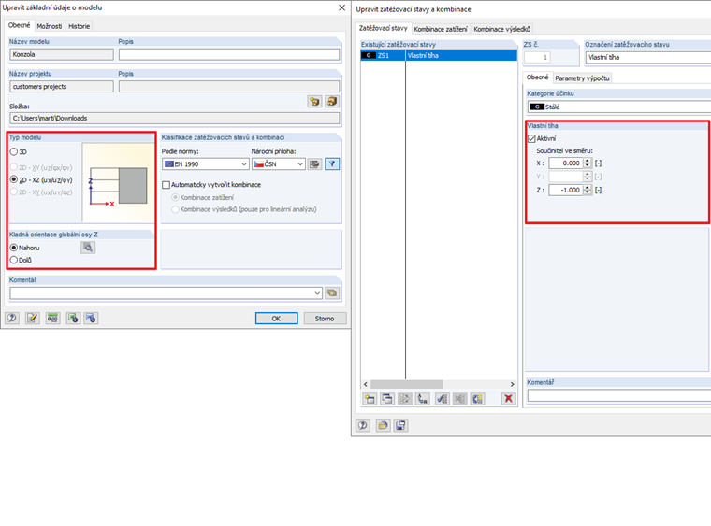This screenshot has width=711, height=526.
Task: Open the Označení zatěžovacího stavu combo box
Action: click(x=648, y=58)
